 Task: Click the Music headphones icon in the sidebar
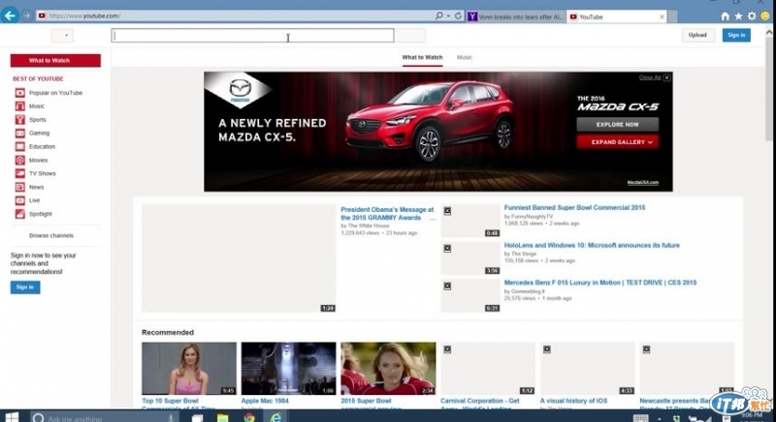point(19,106)
